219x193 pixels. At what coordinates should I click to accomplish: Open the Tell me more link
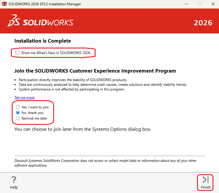tap(24, 98)
